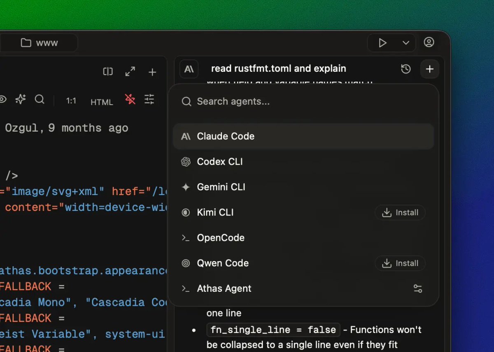This screenshot has height=352, width=494.
Task: Maximize the editor with expand arrows icon
Action: (x=130, y=72)
